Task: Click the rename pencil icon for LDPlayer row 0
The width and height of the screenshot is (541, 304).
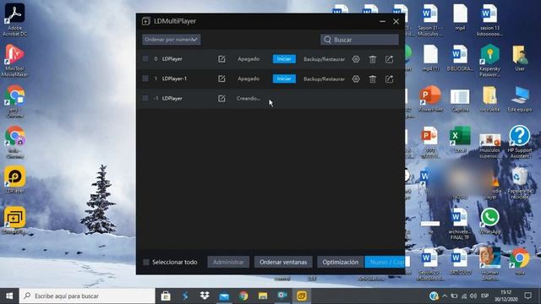Action: (x=221, y=59)
